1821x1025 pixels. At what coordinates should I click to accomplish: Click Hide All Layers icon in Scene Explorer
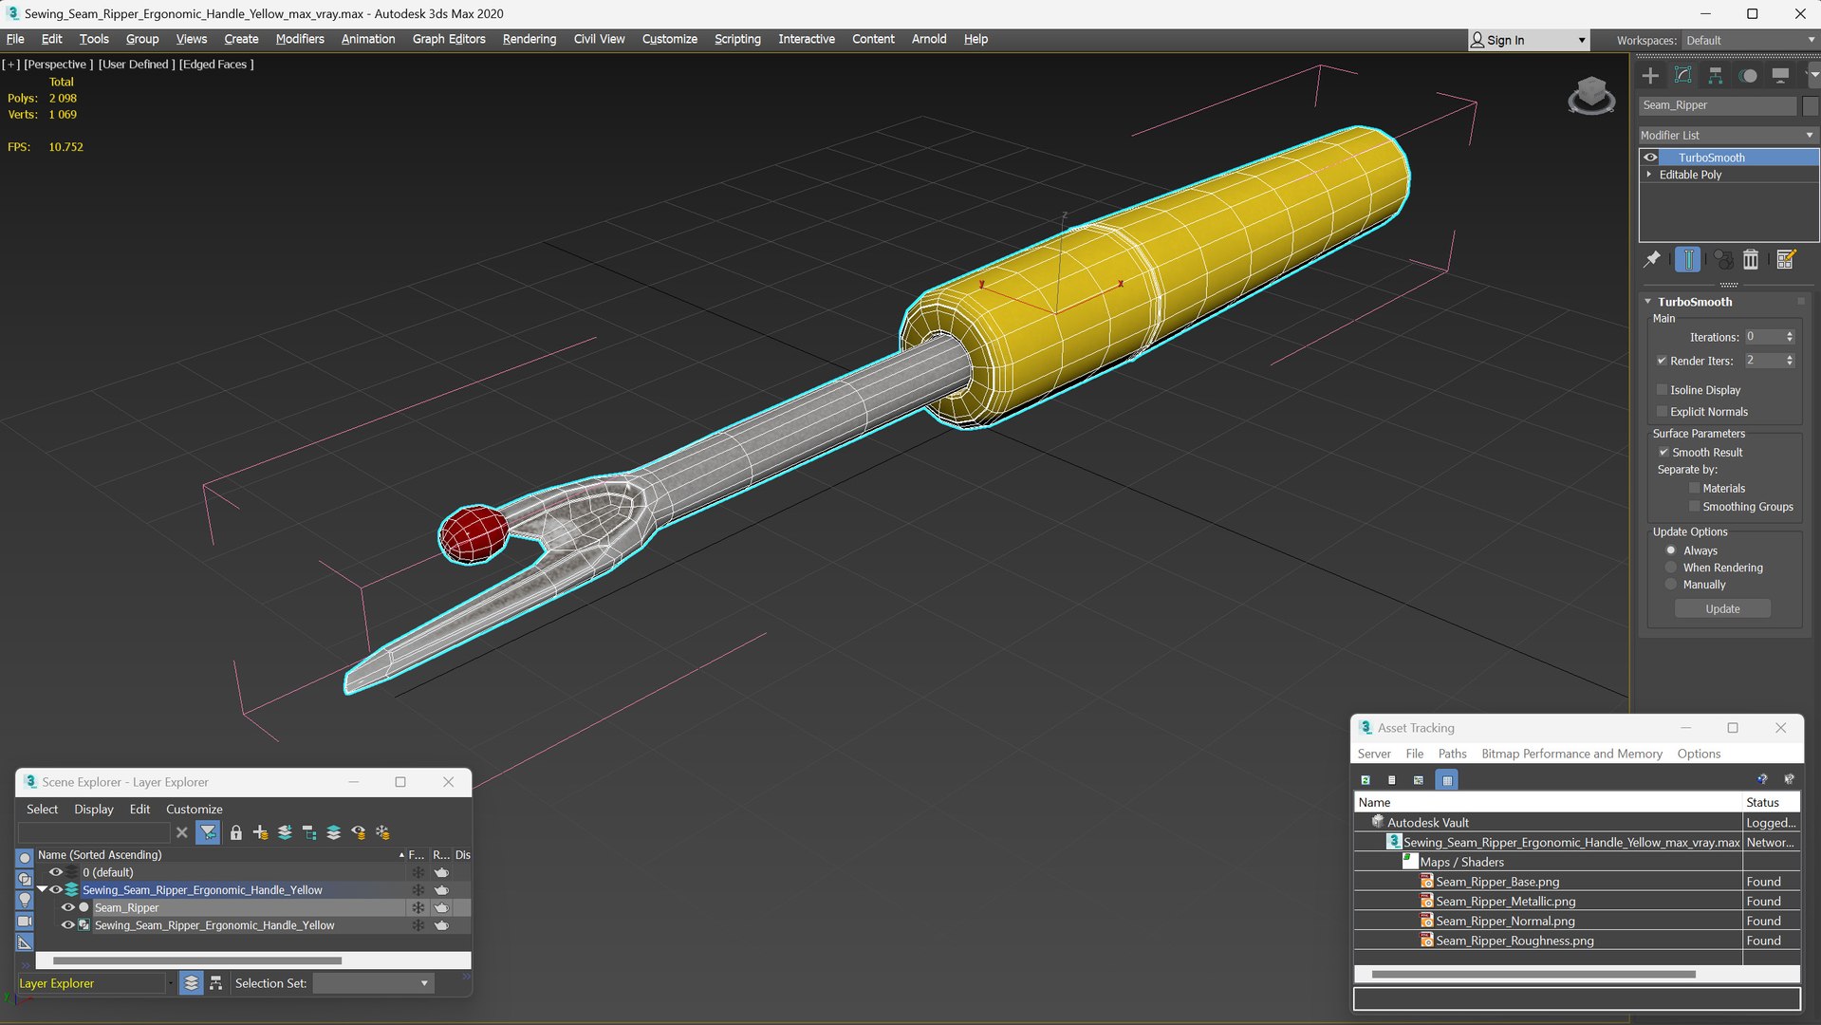click(x=359, y=832)
